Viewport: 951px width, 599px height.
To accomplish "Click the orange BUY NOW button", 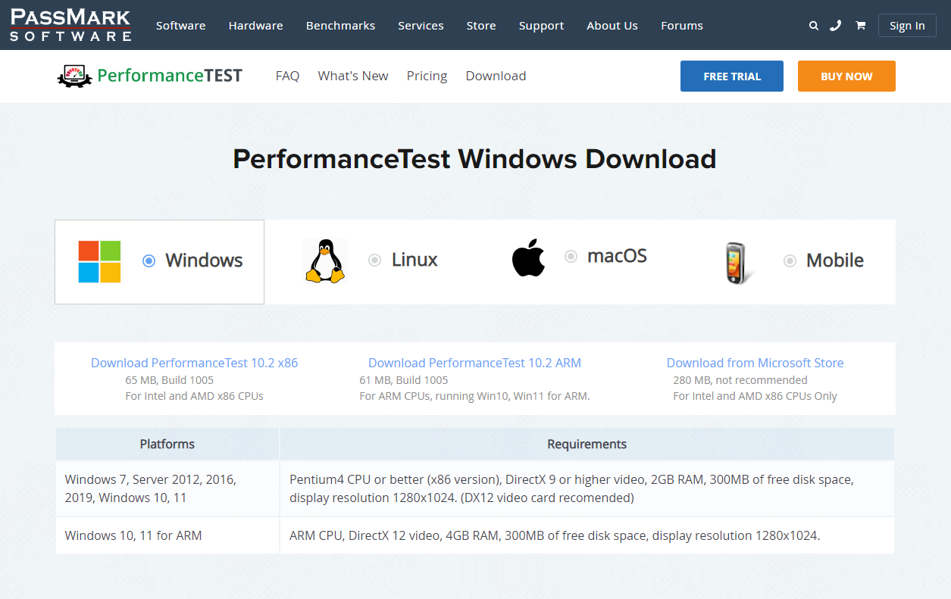I will click(846, 76).
